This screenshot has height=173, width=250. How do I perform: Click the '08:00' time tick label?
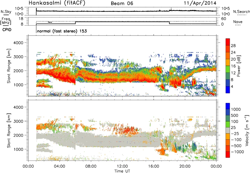pyautogui.click(x=91, y=166)
